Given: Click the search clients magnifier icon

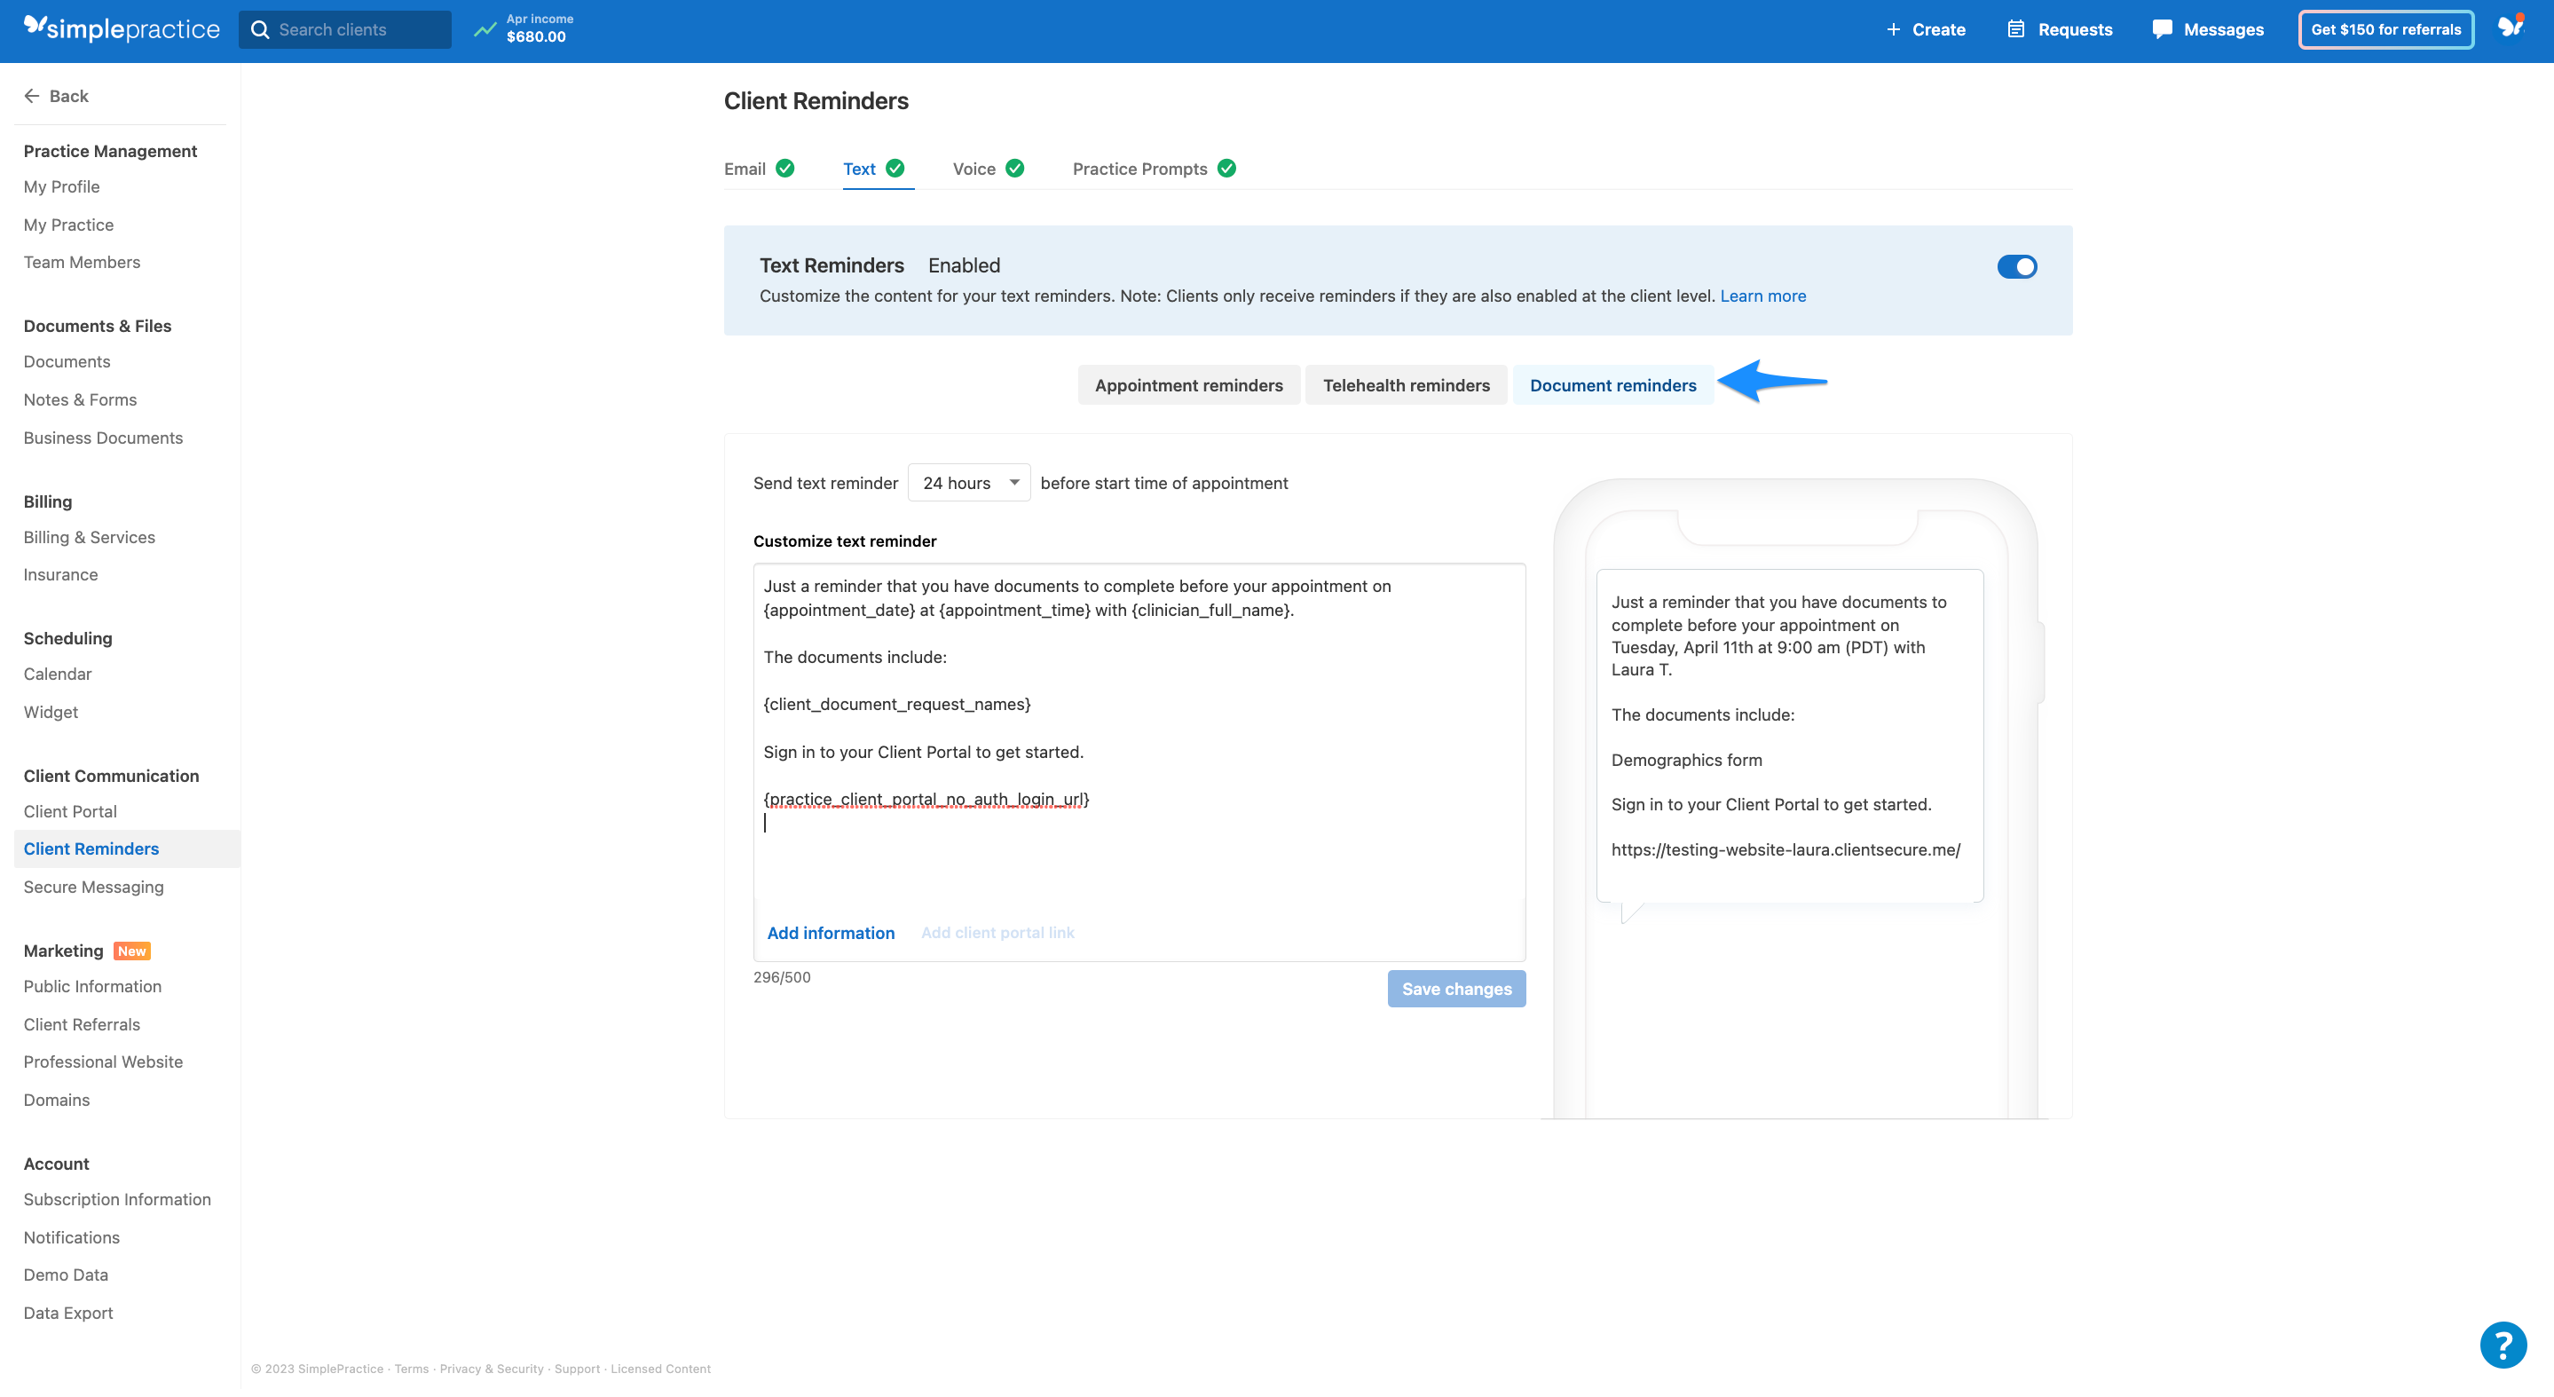Looking at the screenshot, I should pos(262,30).
